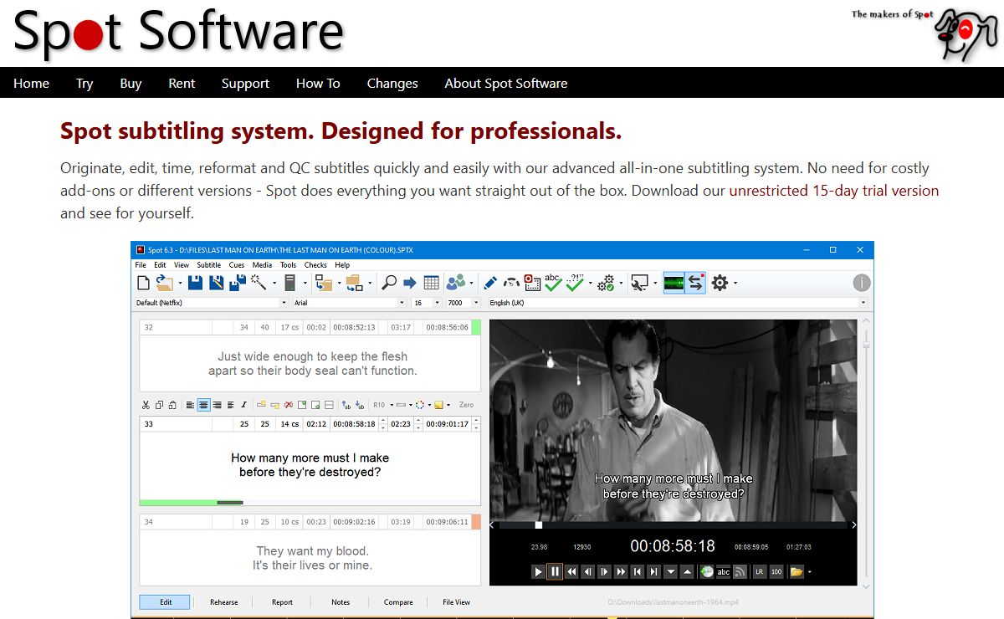The height and width of the screenshot is (619, 1004).
Task: Switch to the Compare tab
Action: pos(398,602)
